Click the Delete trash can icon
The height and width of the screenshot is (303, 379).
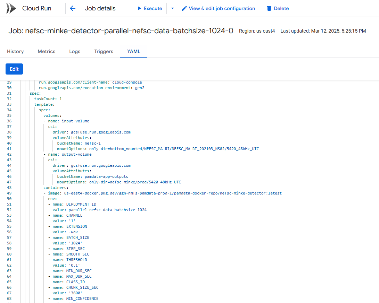269,8
